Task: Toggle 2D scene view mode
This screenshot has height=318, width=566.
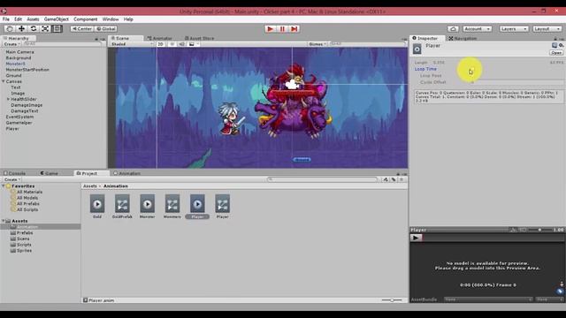Action: [160, 44]
